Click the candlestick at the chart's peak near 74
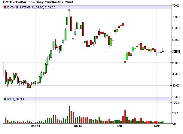Viewport: 183px width, 134px height. click(x=69, y=10)
